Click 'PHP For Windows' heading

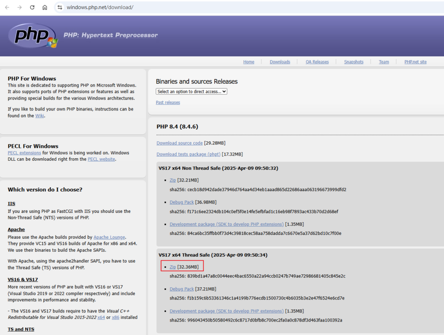click(32, 78)
